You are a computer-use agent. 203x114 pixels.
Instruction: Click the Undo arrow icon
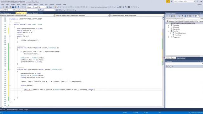click(19, 7)
